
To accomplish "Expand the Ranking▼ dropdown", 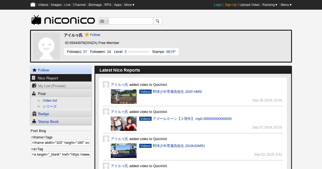I will [x=270, y=5].
